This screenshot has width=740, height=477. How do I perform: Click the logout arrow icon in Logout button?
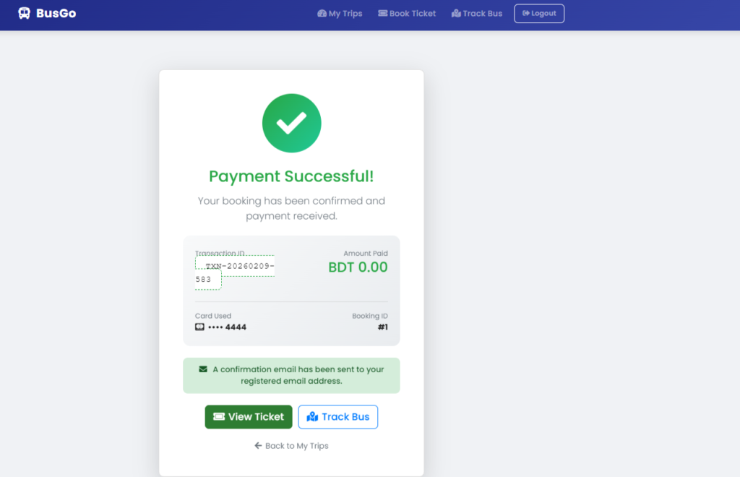(526, 13)
